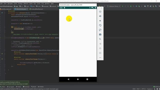Open the Analyze menu
This screenshot has height=90, width=160.
coord(20,3)
